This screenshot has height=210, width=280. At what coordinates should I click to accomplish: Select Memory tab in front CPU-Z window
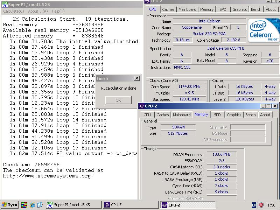click(201, 114)
